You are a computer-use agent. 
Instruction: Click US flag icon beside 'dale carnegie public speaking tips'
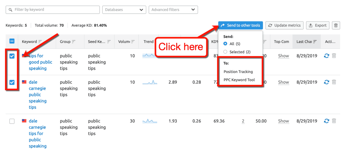coord(24,82)
